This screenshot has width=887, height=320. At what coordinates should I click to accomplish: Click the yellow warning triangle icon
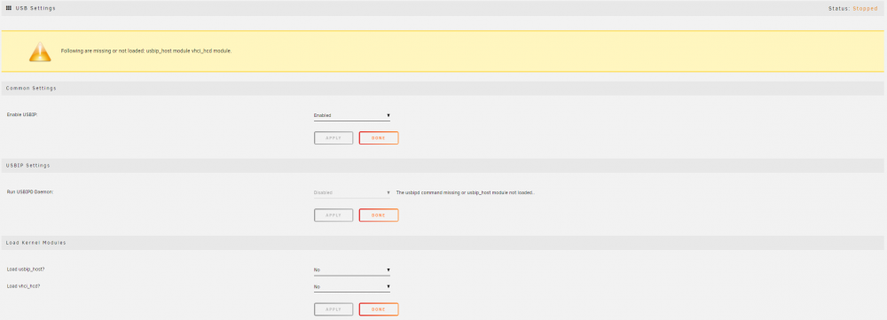40,51
